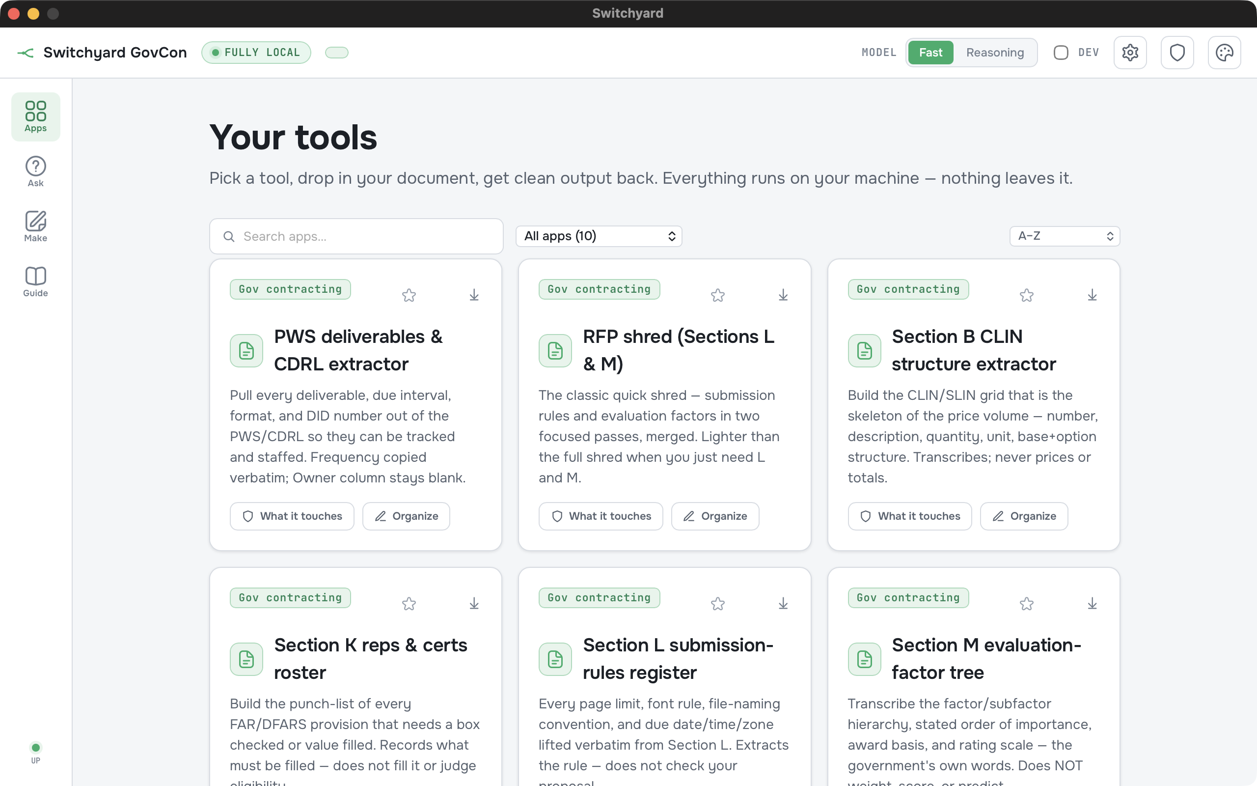Image resolution: width=1257 pixels, height=786 pixels.
Task: Star the Section M evaluation-factor tree
Action: (x=1026, y=604)
